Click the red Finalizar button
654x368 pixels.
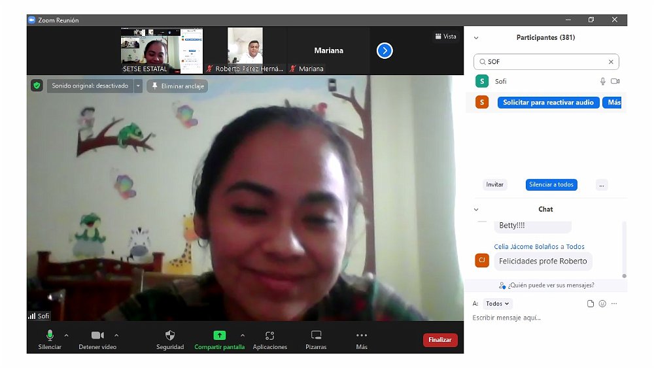click(440, 340)
